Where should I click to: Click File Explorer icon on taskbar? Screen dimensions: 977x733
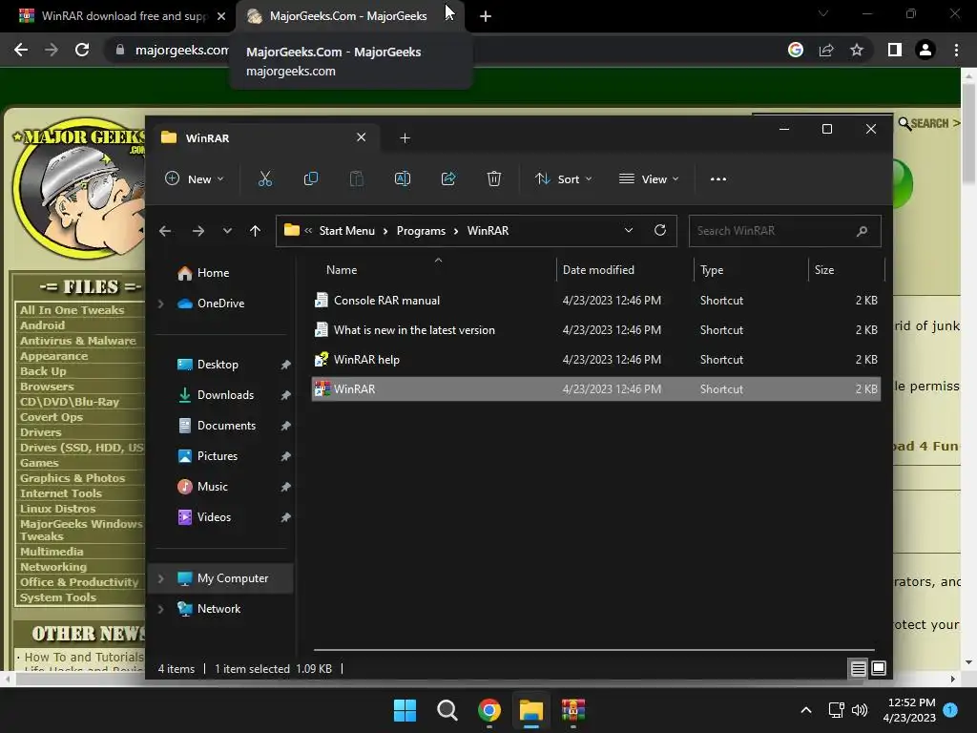point(531,710)
